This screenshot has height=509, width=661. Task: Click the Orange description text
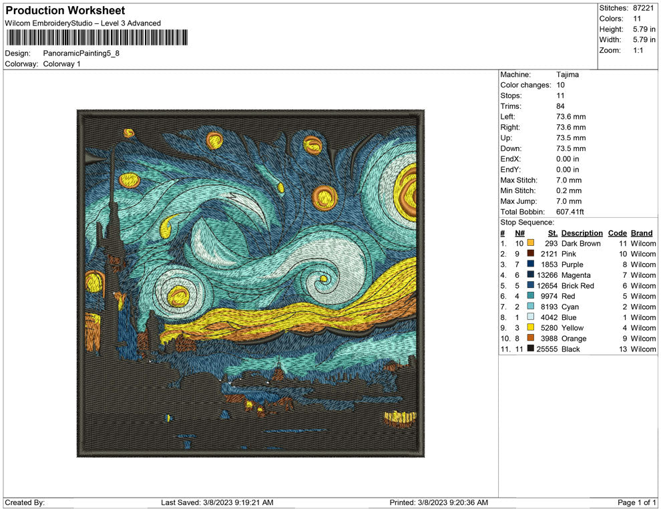click(574, 339)
